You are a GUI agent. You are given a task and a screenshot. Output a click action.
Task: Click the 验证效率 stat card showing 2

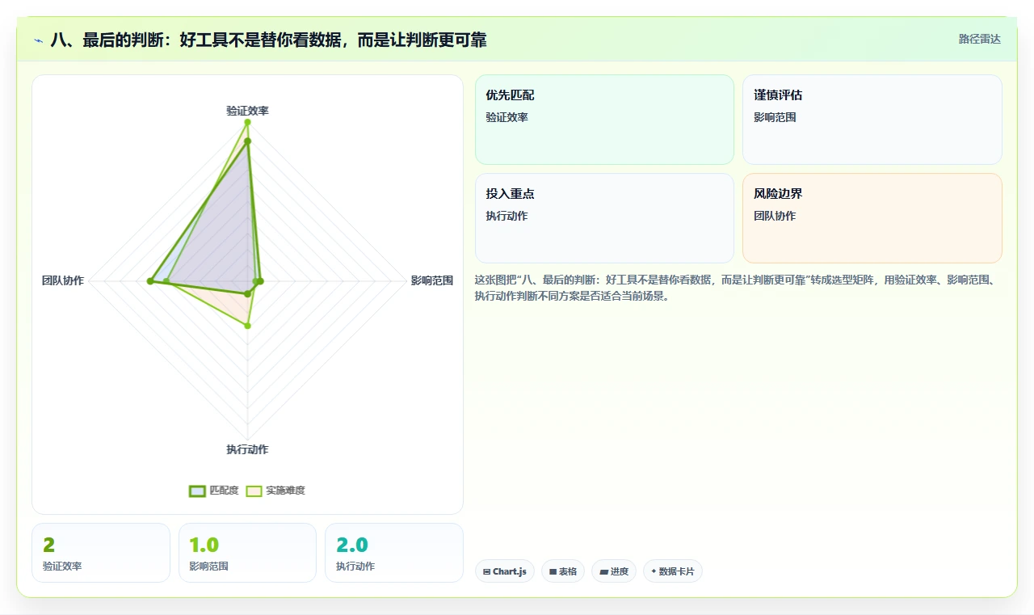[x=101, y=553]
